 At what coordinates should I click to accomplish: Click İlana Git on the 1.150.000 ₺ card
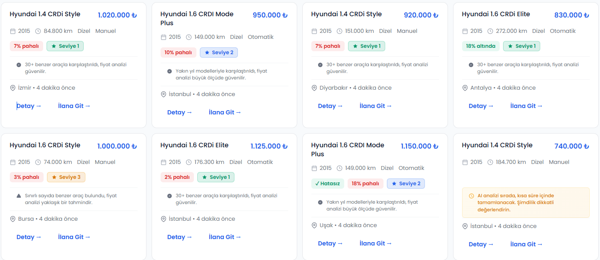coord(376,243)
